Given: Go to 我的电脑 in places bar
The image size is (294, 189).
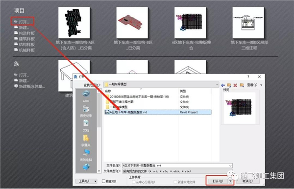Looking at the screenshot, I should [x=86, y=155].
